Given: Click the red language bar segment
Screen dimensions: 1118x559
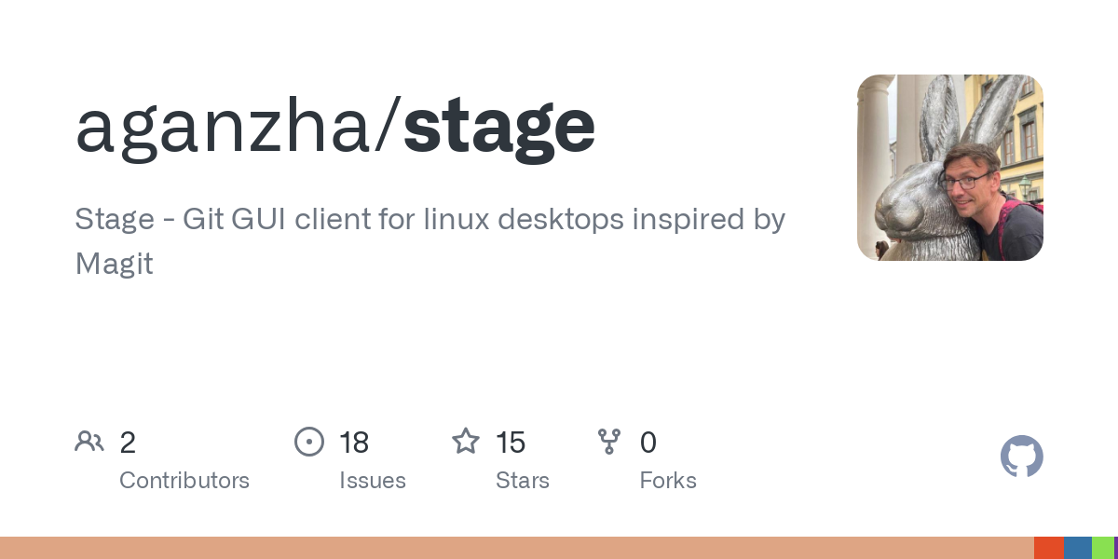Looking at the screenshot, I should [x=1049, y=548].
